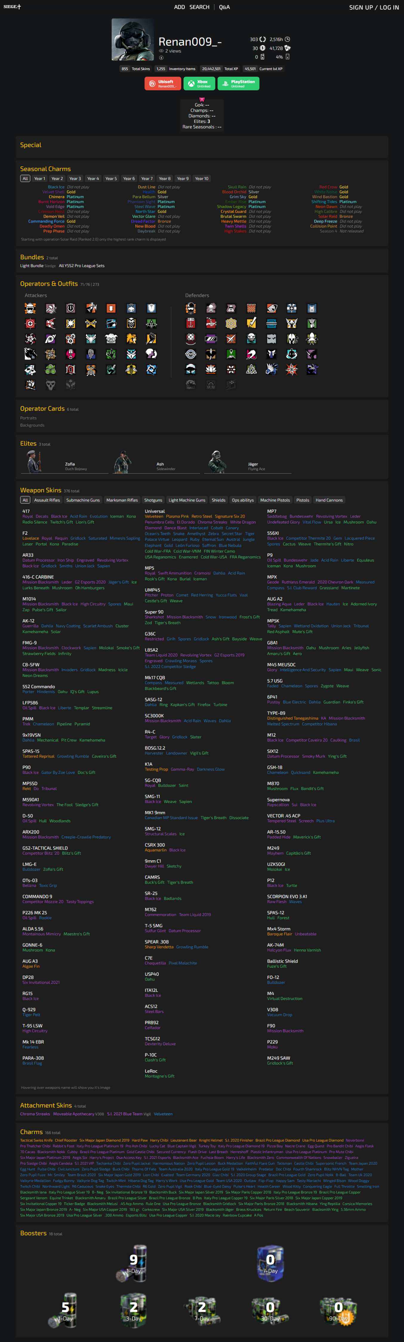
Task: Open the Ubisoft account button
Action: (x=163, y=83)
